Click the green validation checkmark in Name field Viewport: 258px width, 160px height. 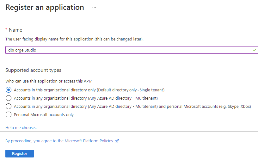click(255, 50)
